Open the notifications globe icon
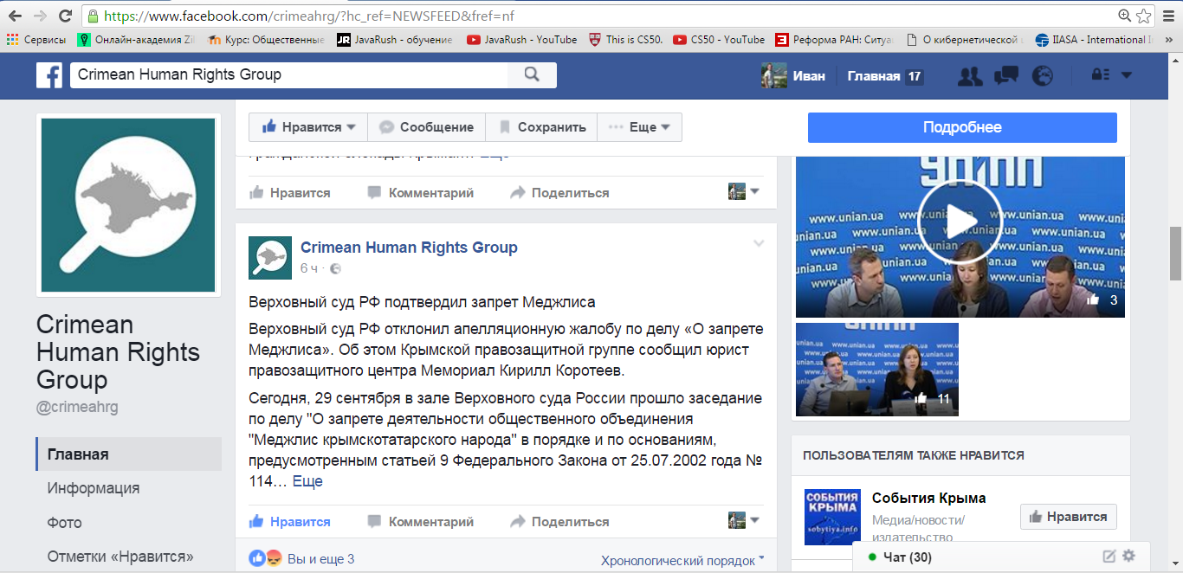 1043,76
